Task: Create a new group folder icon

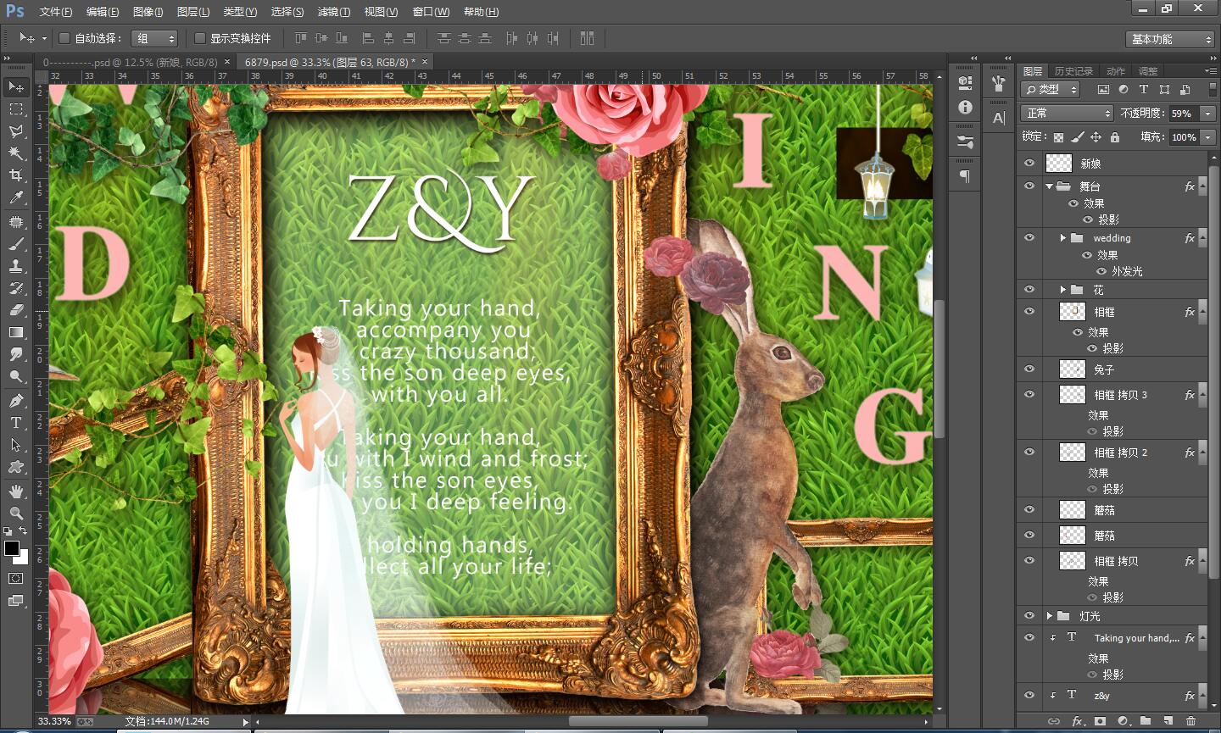Action: (x=1146, y=721)
